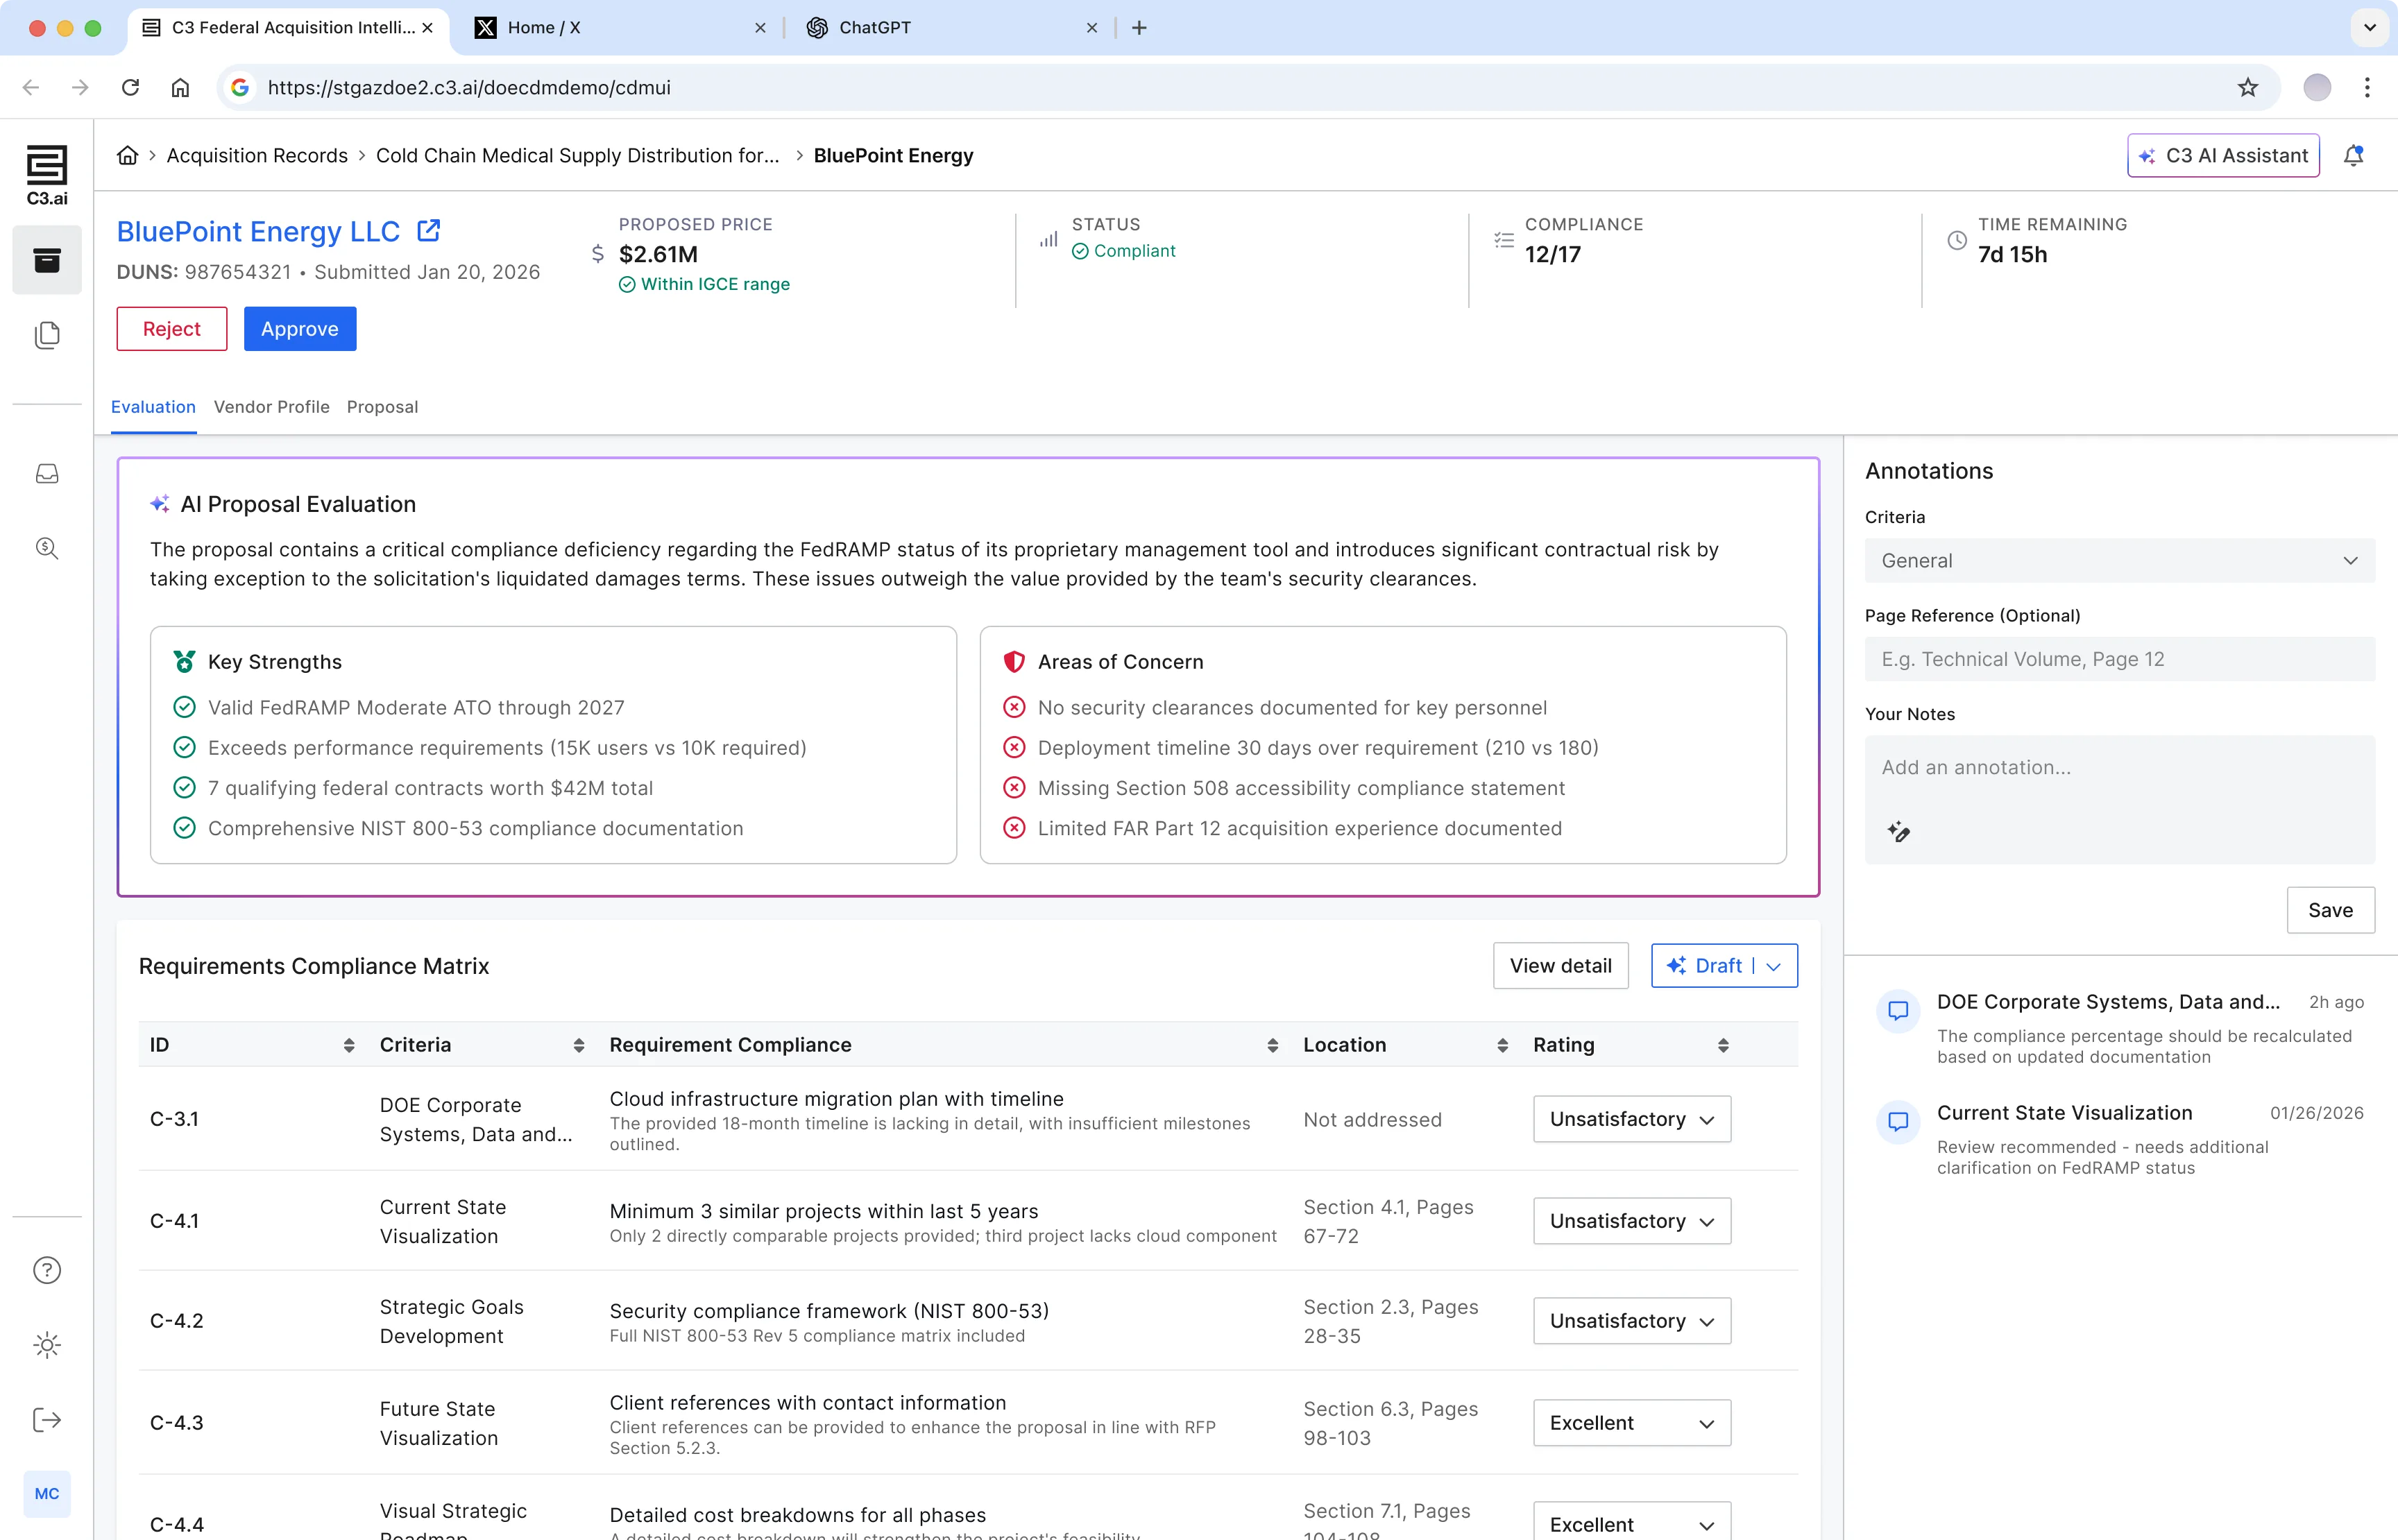
Task: Click the Approve button
Action: [x=300, y=329]
